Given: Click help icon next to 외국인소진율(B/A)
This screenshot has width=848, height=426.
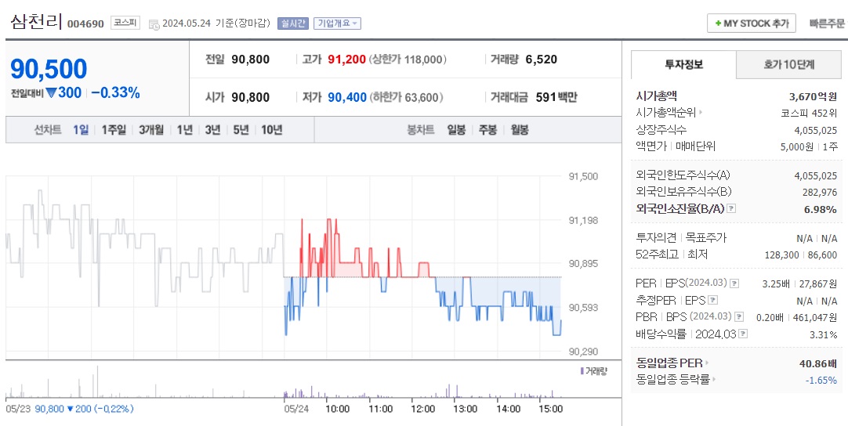Looking at the screenshot, I should 731,208.
